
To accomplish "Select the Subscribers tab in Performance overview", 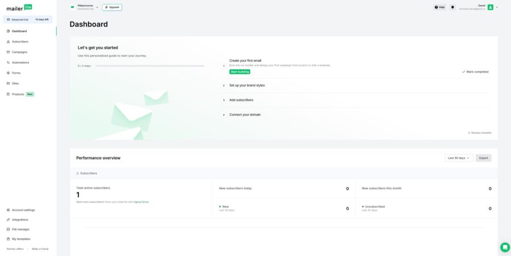I will click(87, 173).
